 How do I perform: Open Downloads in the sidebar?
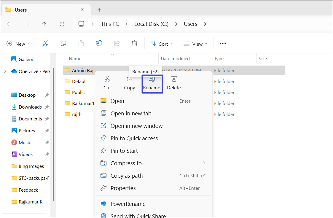(30, 107)
